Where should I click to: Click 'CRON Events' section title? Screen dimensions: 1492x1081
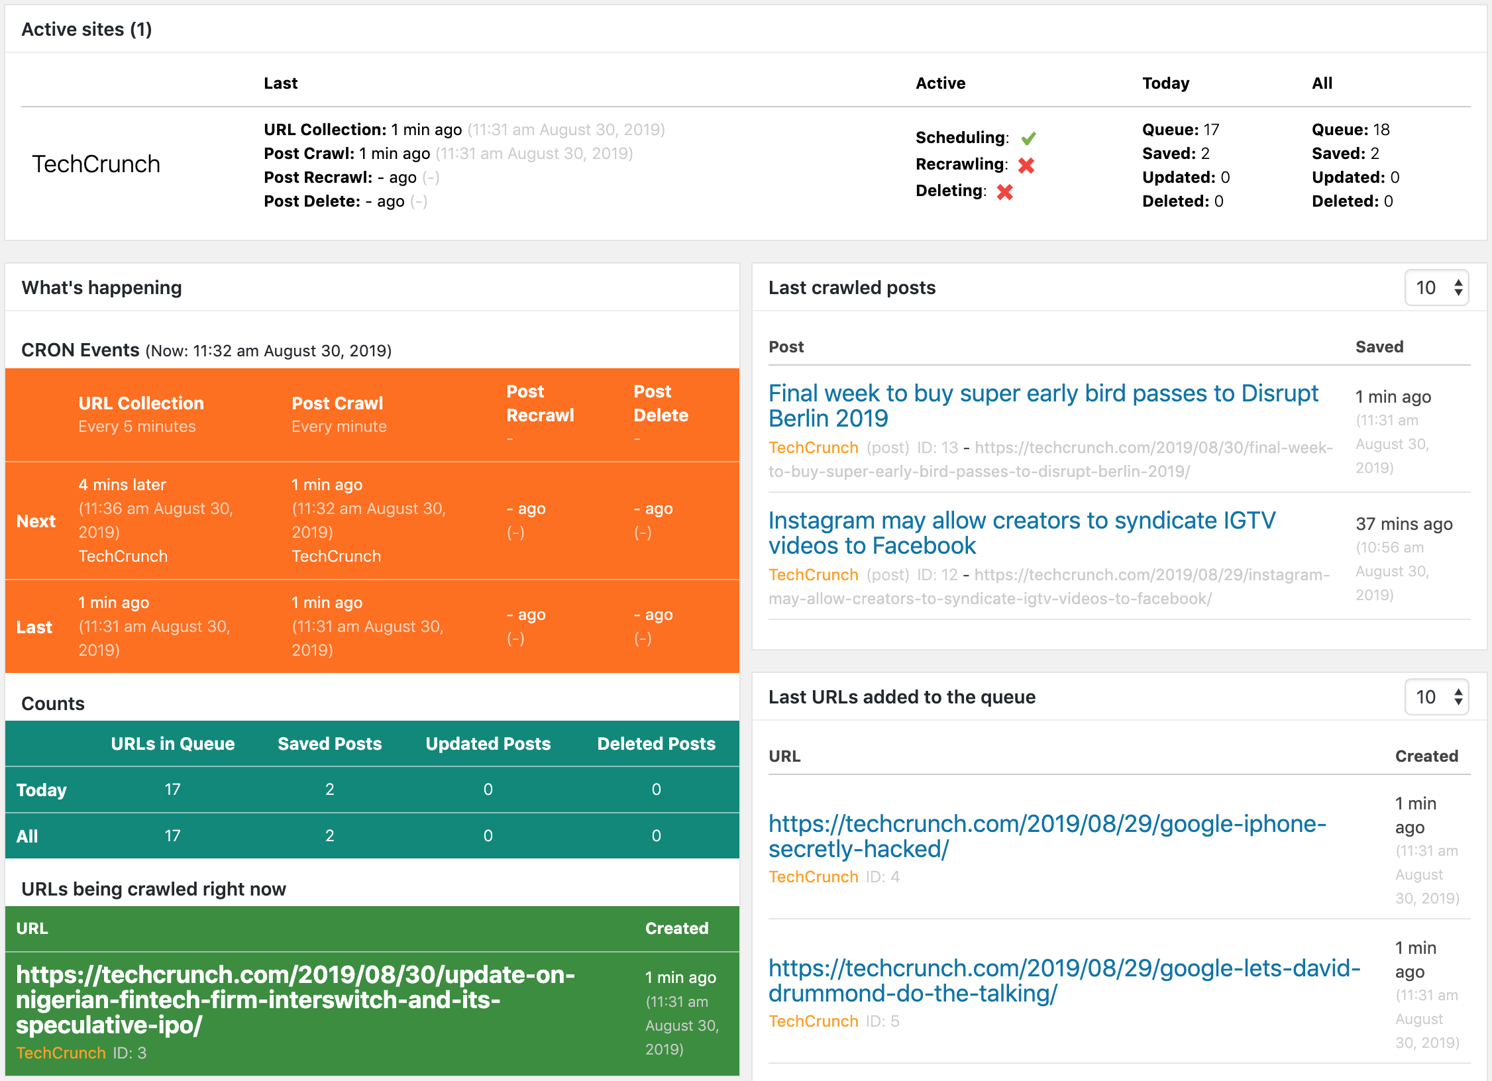tap(80, 350)
